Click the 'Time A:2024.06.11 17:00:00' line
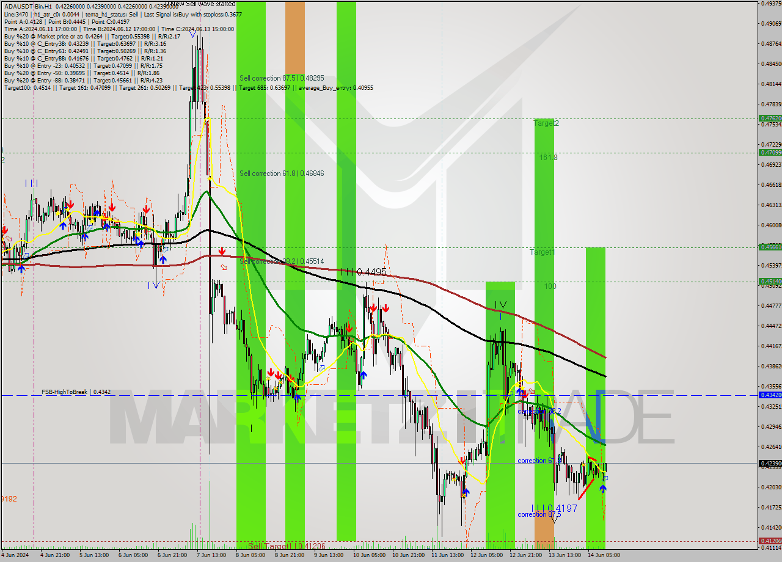This screenshot has width=782, height=562. click(x=119, y=29)
